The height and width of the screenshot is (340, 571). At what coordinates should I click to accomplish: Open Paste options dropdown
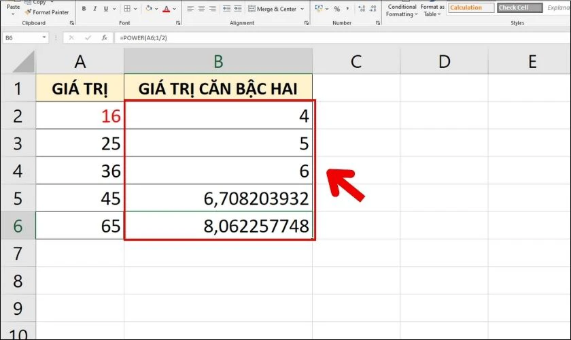13,14
